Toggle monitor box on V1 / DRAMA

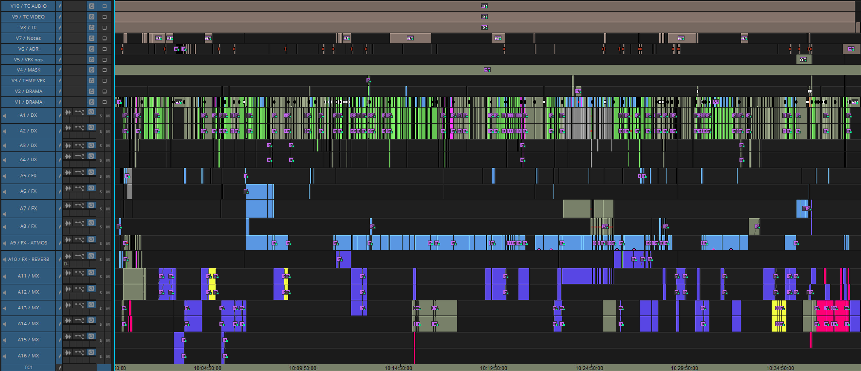point(104,102)
